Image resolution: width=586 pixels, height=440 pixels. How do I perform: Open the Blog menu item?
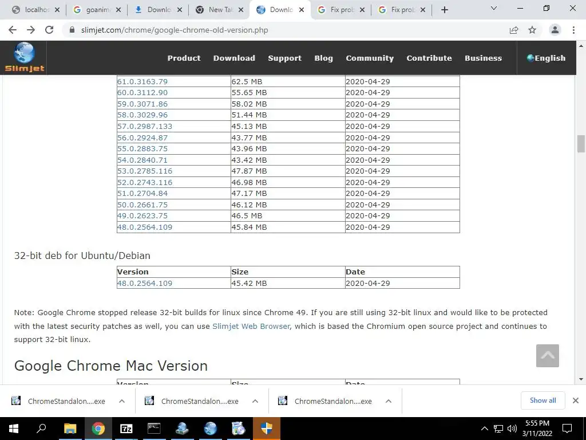pyautogui.click(x=324, y=58)
